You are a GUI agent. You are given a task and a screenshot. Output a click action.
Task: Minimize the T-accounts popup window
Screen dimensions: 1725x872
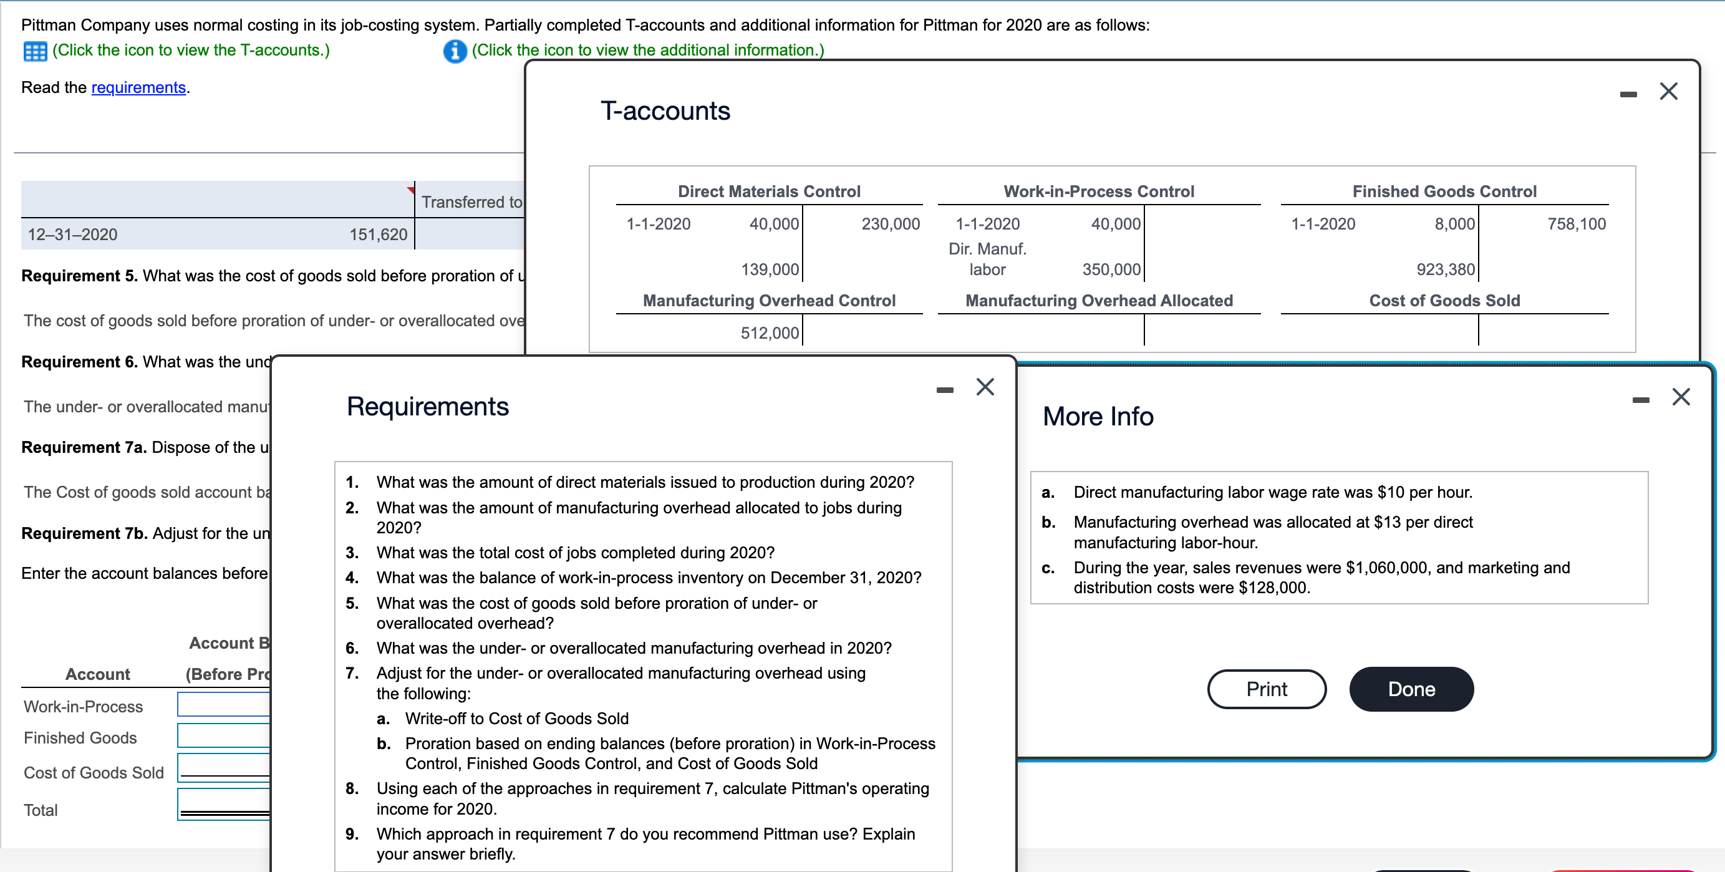[1628, 94]
